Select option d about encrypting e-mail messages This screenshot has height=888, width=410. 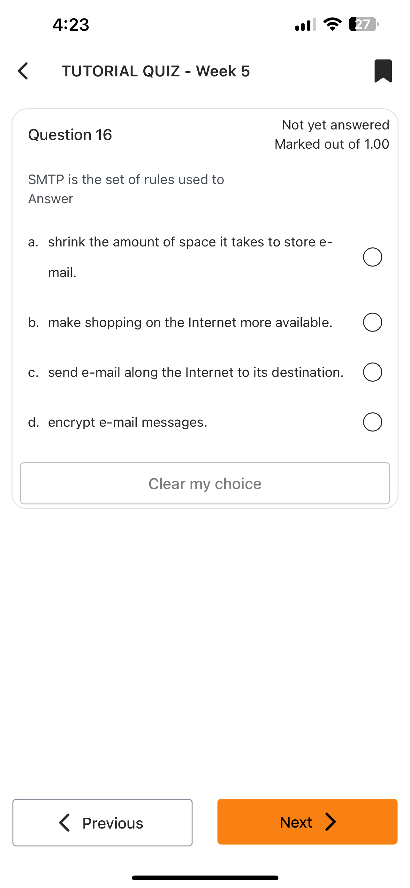pyautogui.click(x=372, y=422)
